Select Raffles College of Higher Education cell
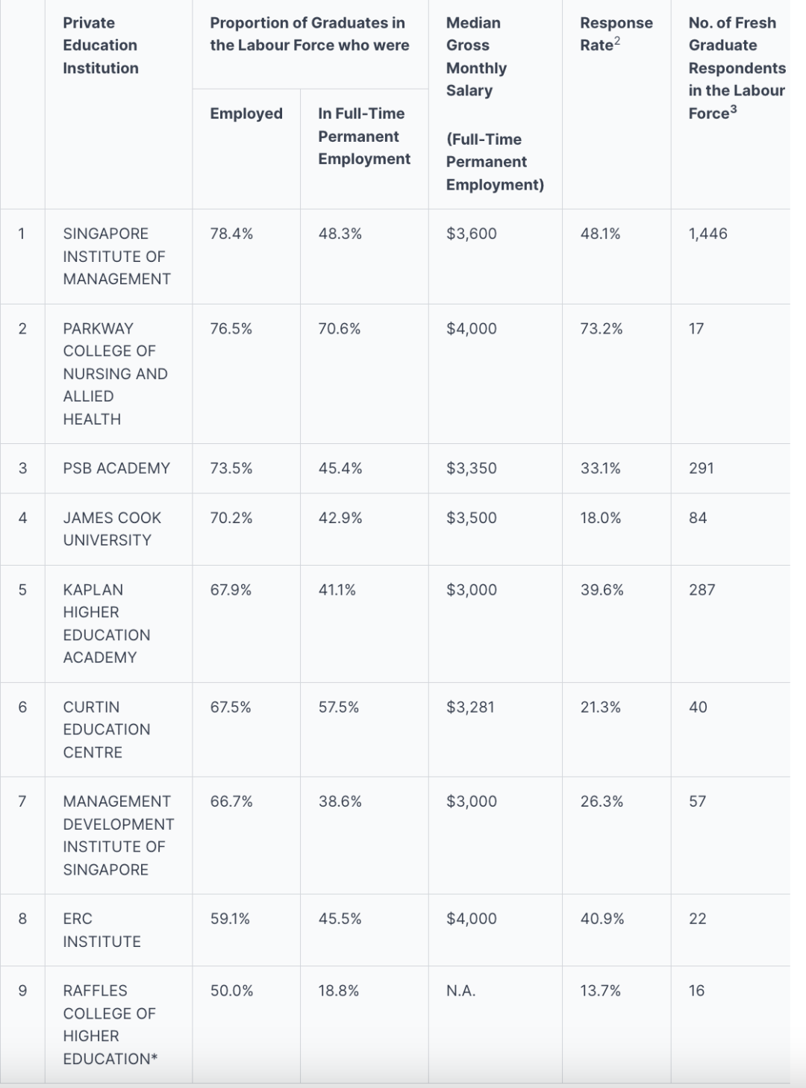This screenshot has width=806, height=1088. click(x=110, y=1025)
